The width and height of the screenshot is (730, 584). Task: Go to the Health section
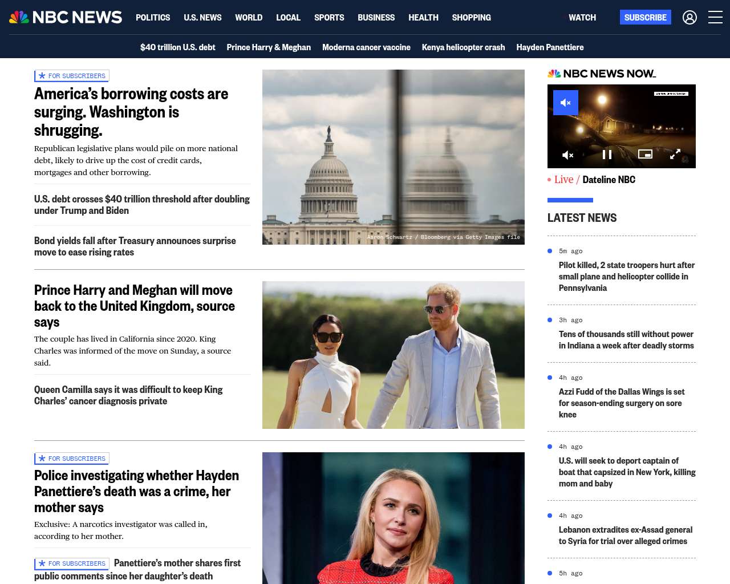tap(423, 18)
